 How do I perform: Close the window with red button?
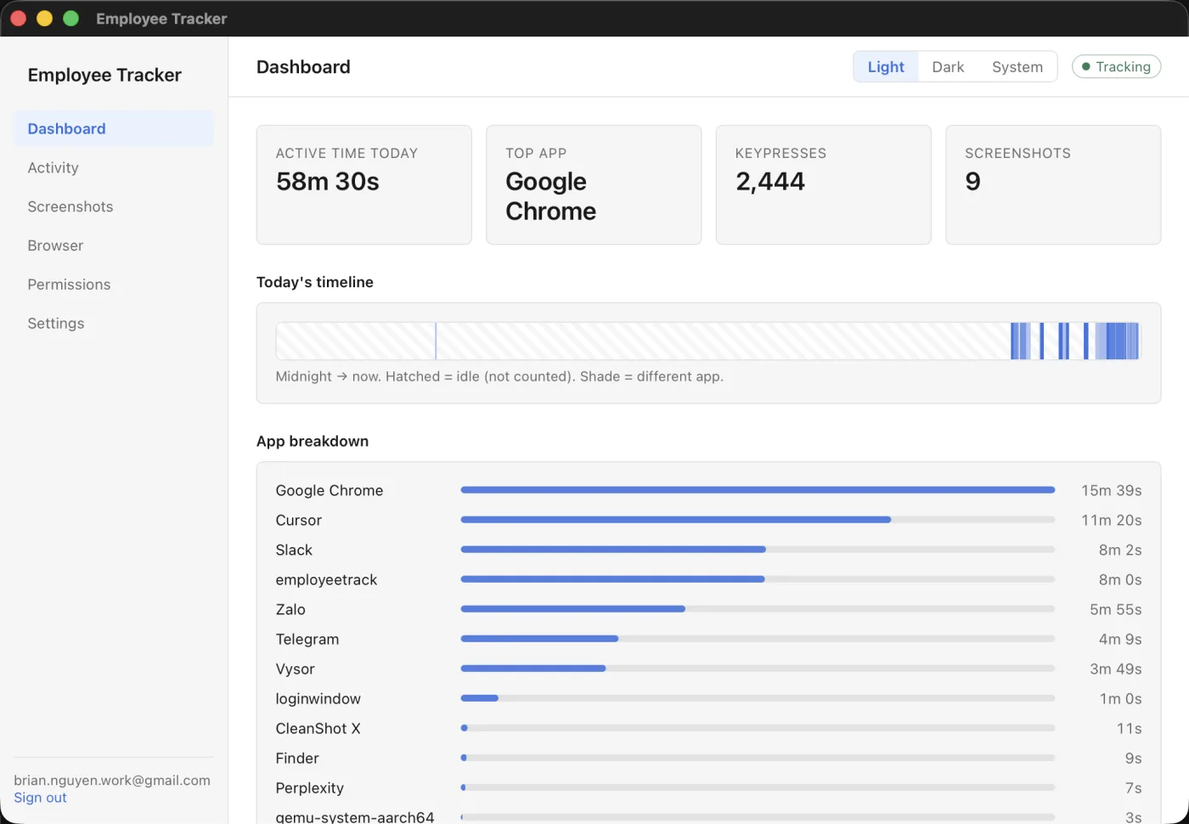(x=18, y=18)
